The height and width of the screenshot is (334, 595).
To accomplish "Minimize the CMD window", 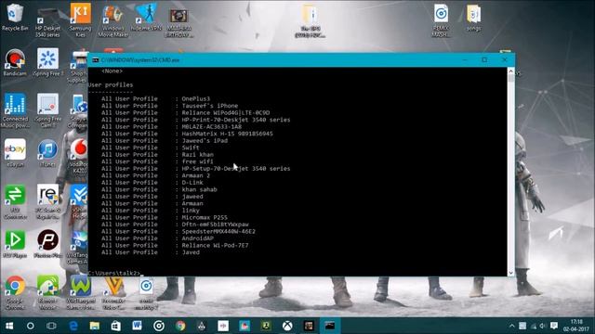I will click(465, 59).
